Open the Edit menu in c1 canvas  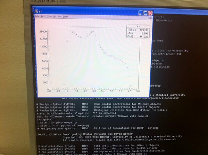point(43,16)
